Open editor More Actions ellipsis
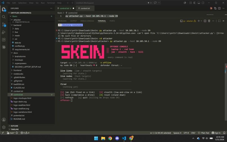 (x=223, y=8)
